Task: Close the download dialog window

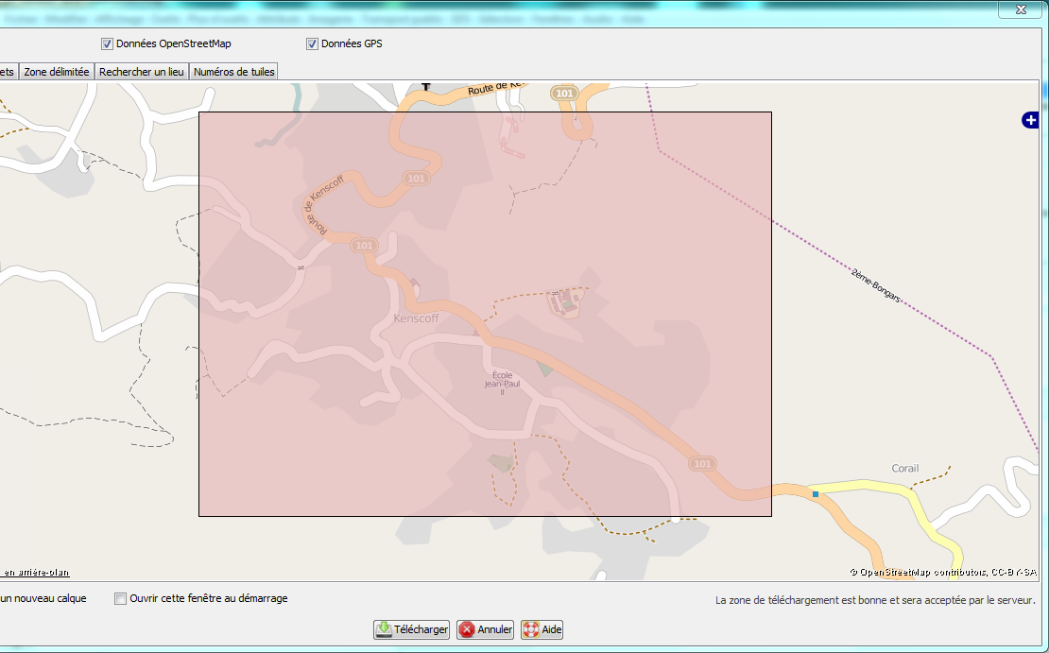Action: (x=1021, y=9)
